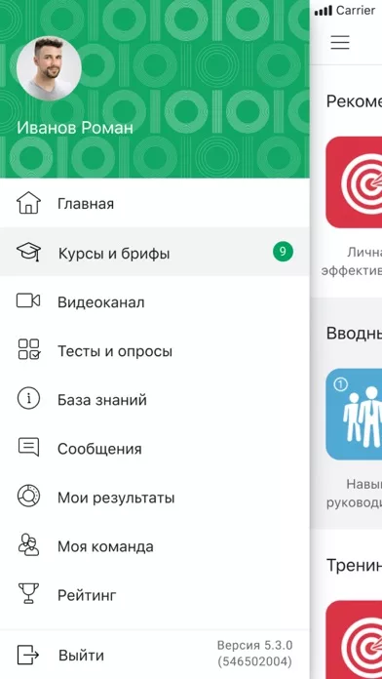This screenshot has width=382, height=679.
Task: Click the Тренин section heading
Action: tap(354, 565)
